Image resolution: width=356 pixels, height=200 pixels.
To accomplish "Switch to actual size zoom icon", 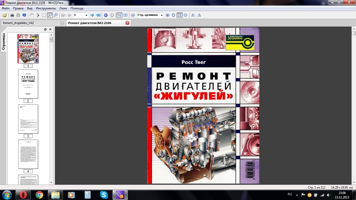I will tap(174, 15).
